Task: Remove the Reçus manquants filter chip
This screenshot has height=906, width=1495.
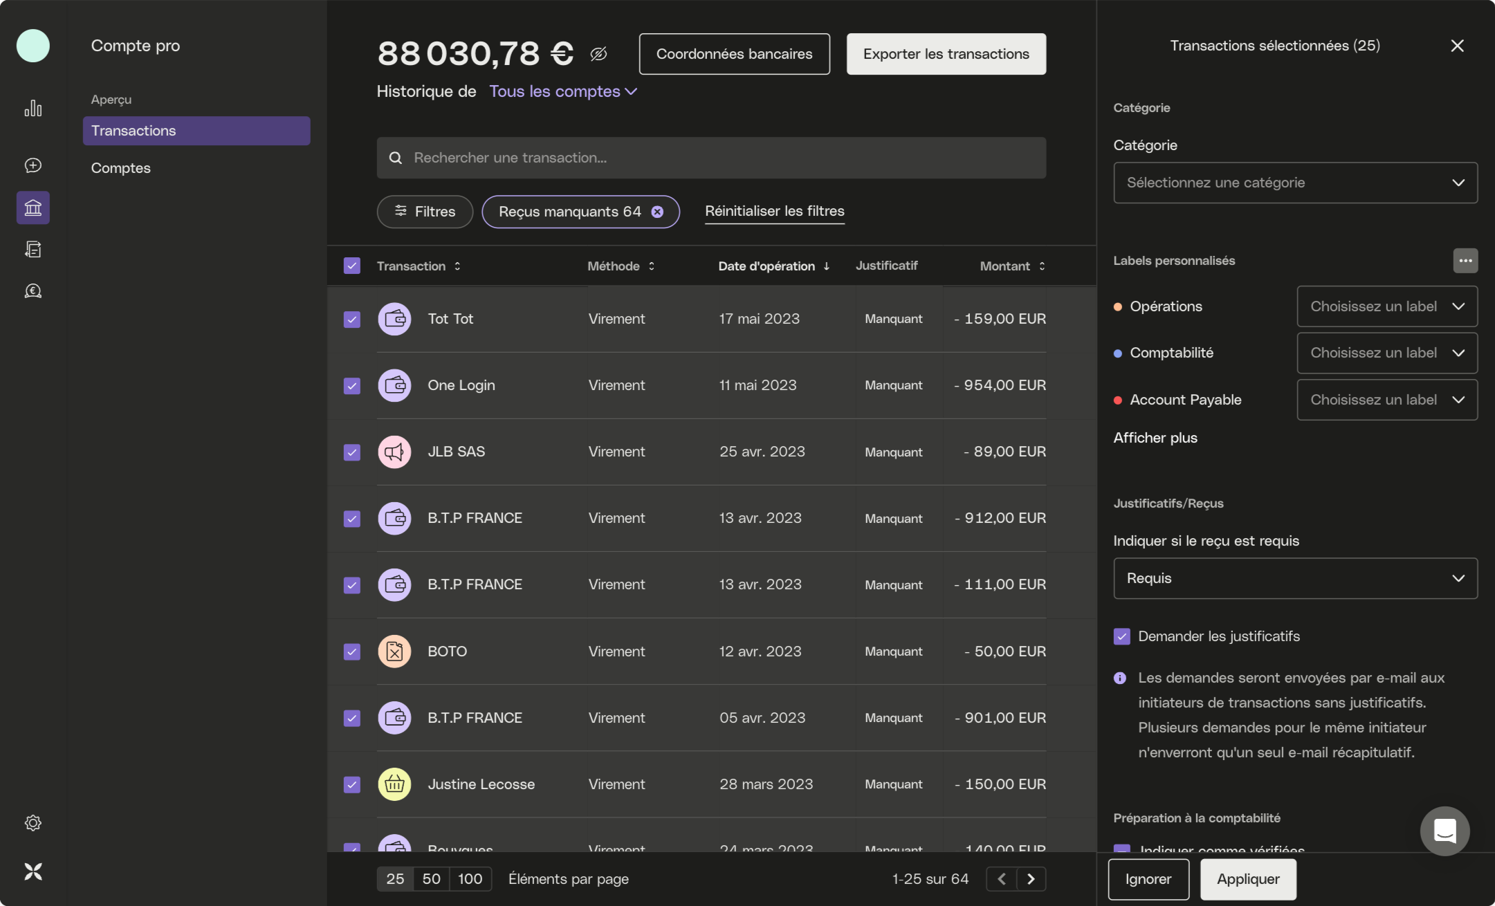Action: (x=657, y=212)
